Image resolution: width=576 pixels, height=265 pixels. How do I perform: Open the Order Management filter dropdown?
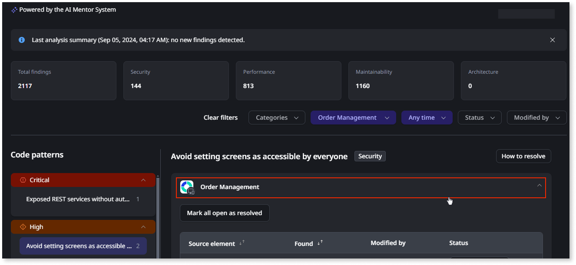click(x=353, y=118)
